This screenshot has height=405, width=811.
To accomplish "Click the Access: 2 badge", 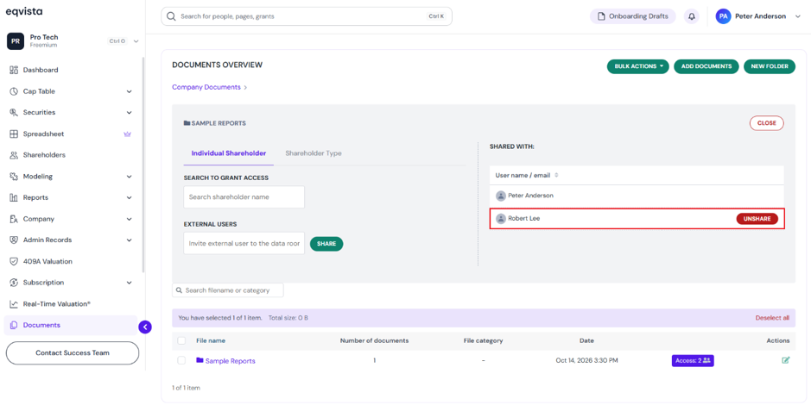I will click(693, 361).
